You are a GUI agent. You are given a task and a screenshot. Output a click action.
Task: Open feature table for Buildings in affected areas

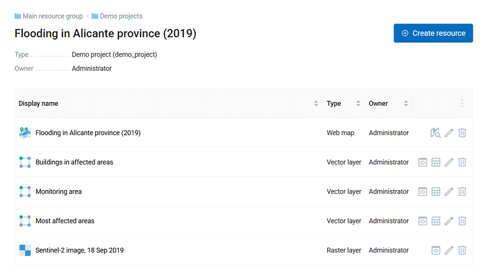436,163
